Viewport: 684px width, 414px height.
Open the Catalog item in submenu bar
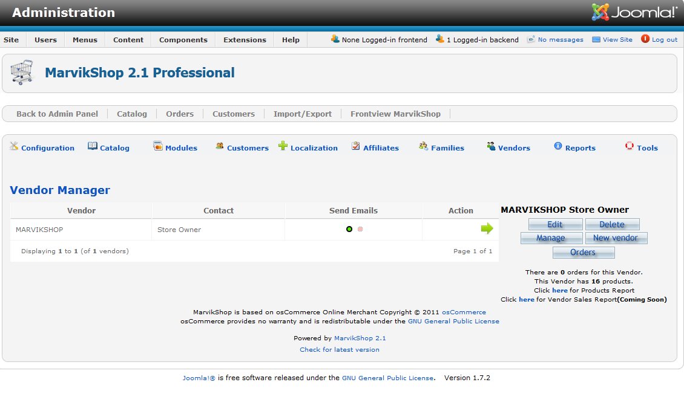tap(132, 114)
